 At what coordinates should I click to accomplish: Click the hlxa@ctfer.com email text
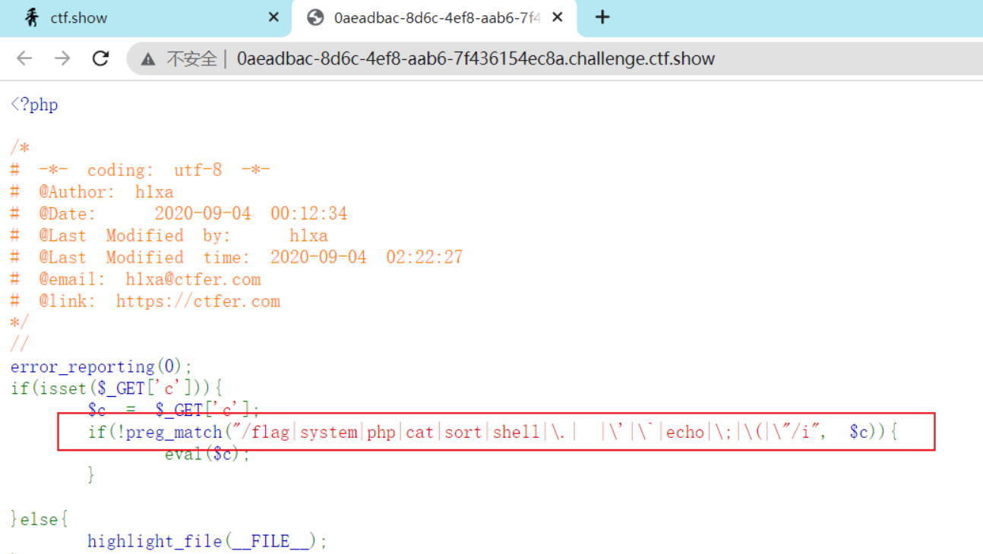tap(192, 279)
